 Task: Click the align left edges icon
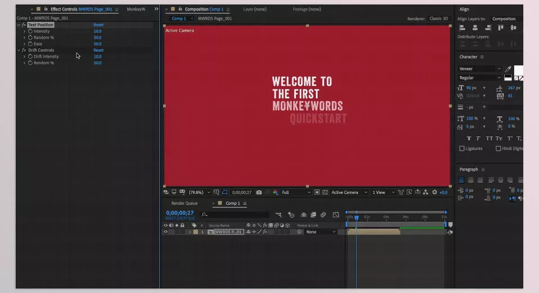(x=462, y=28)
